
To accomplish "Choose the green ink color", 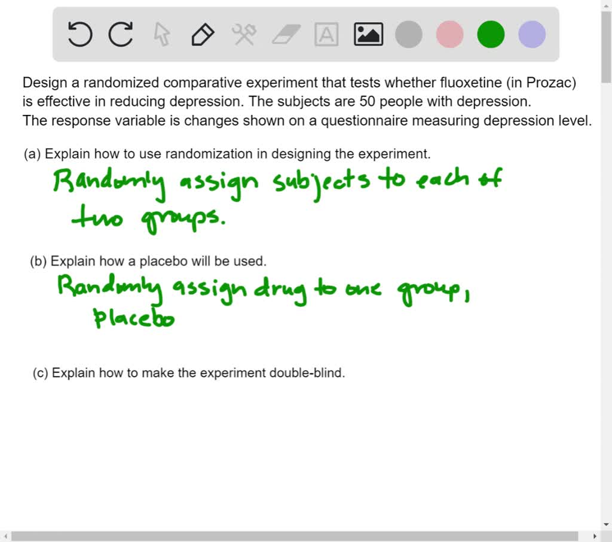I will coord(490,34).
